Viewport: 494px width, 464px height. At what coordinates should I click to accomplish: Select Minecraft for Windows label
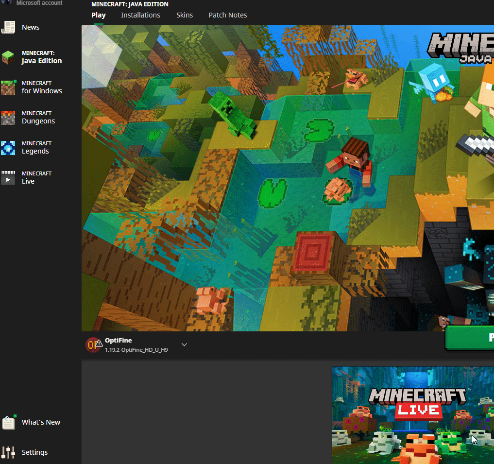click(42, 87)
